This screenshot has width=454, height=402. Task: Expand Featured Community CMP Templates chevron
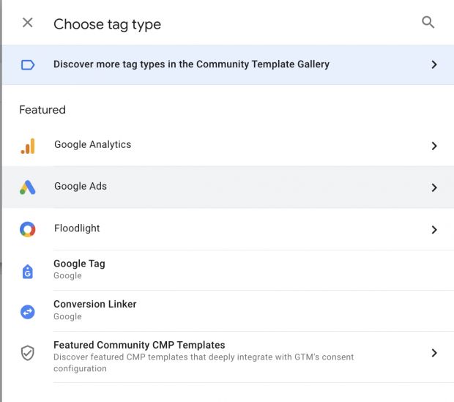tap(433, 353)
